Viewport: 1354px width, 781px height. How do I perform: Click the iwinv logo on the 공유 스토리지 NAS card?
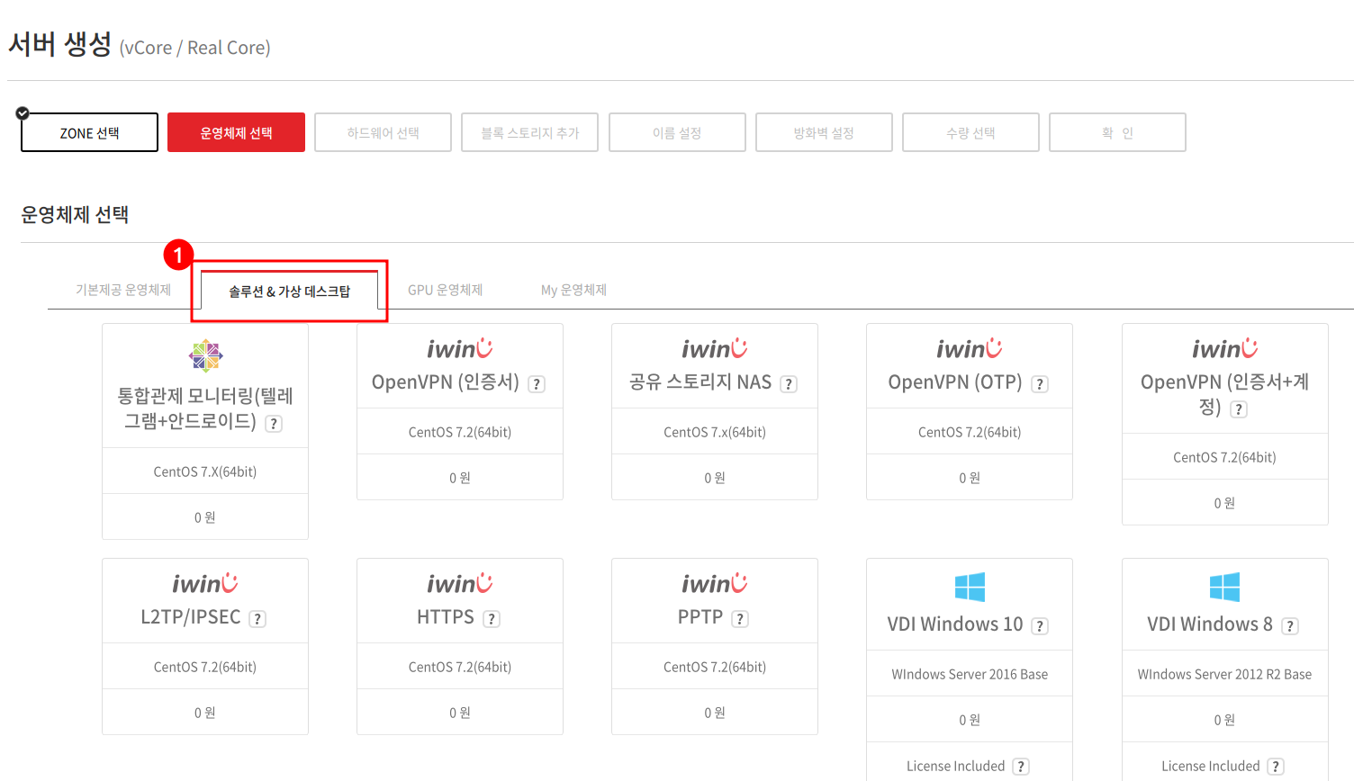coord(715,348)
